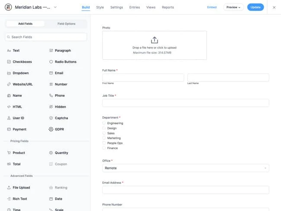The height and width of the screenshot is (211, 281).
Task: Select the Marketing department radio
Action: [x=104, y=138]
